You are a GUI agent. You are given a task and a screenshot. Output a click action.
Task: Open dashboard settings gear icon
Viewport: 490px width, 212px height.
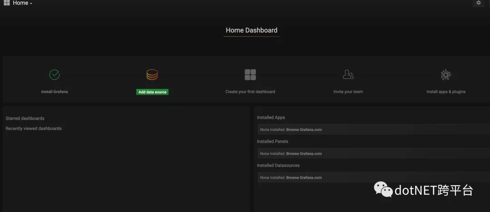[x=479, y=3]
